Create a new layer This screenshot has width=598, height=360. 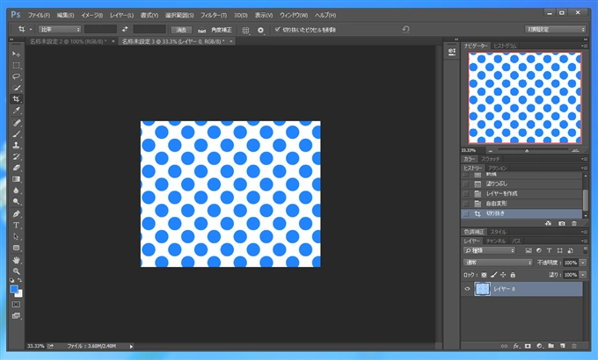click(563, 346)
